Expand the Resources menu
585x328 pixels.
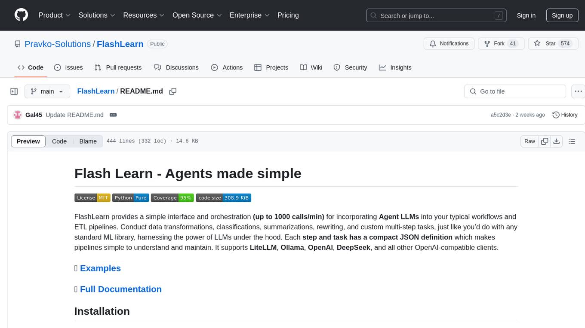point(144,15)
